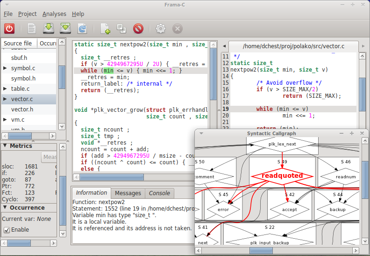Toggle the Enable occurrence checkbox
The width and height of the screenshot is (370, 256).
point(7,230)
